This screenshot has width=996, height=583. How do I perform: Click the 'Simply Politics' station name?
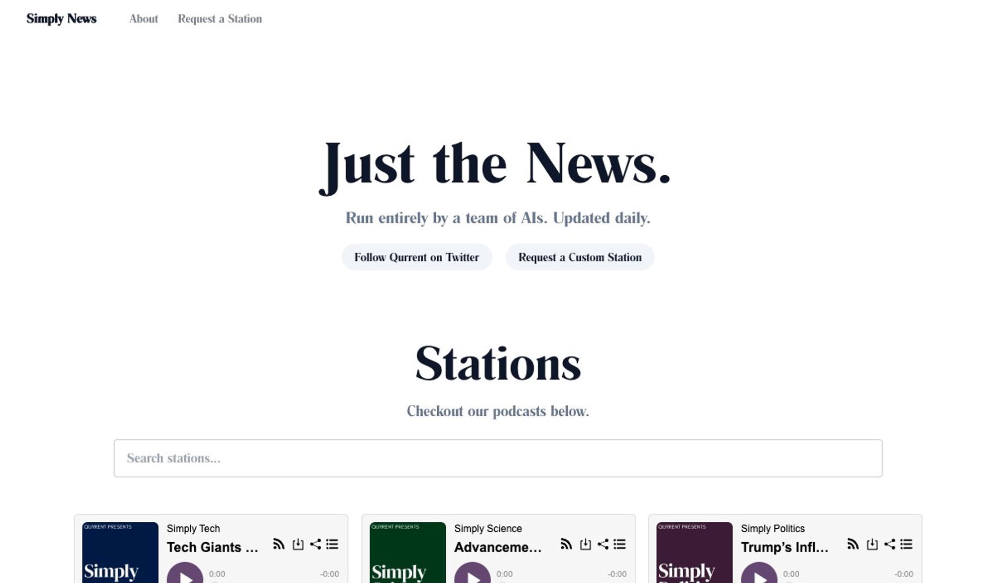(x=773, y=528)
